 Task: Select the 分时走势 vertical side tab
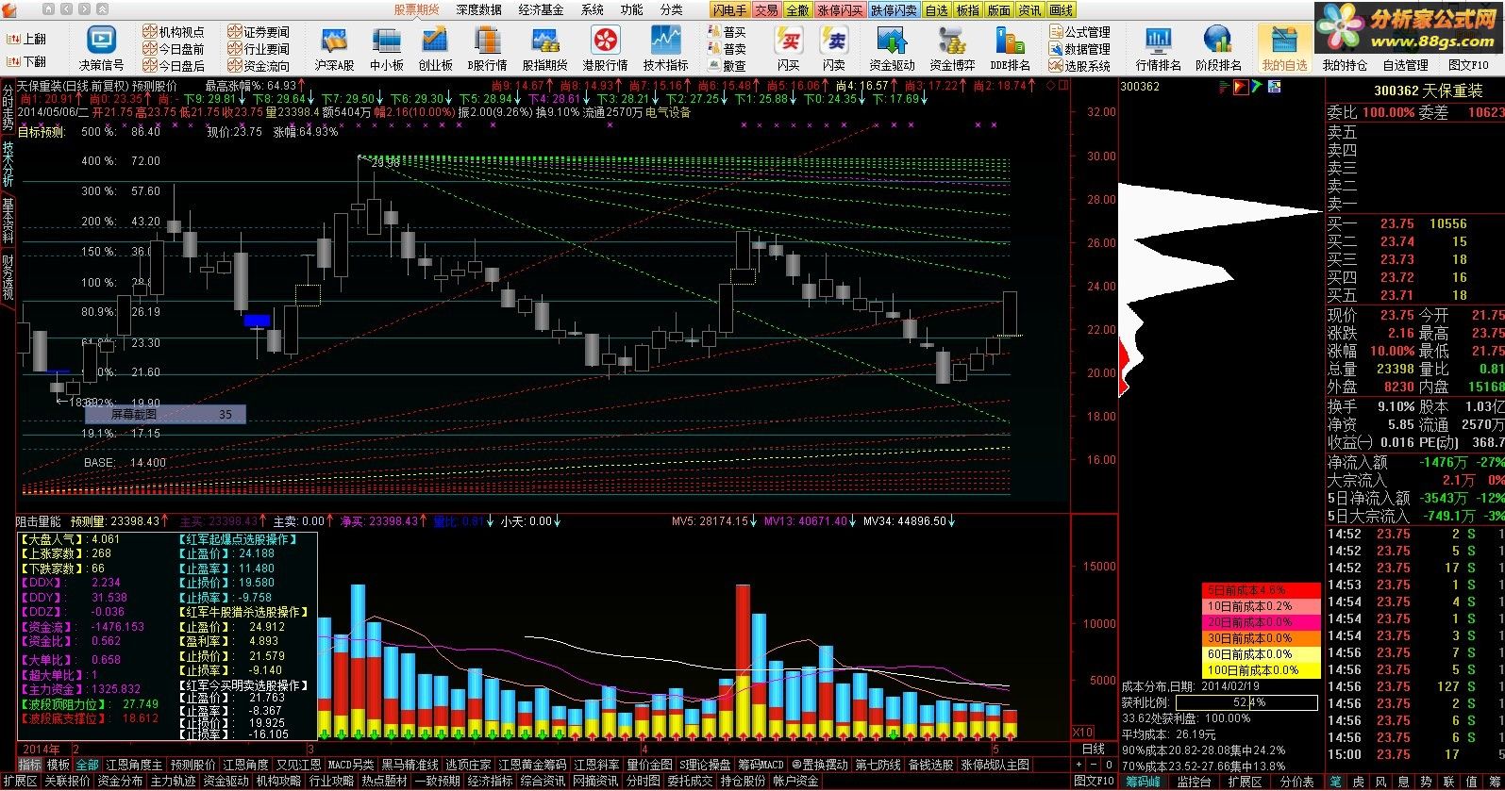point(8,108)
